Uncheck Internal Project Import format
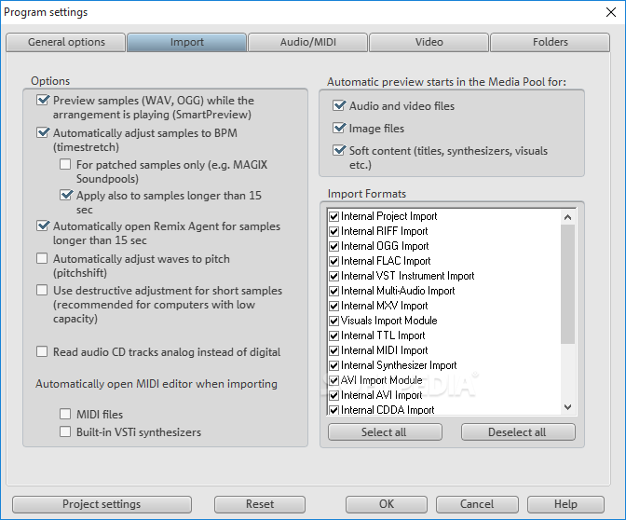This screenshot has height=520, width=626. (333, 216)
